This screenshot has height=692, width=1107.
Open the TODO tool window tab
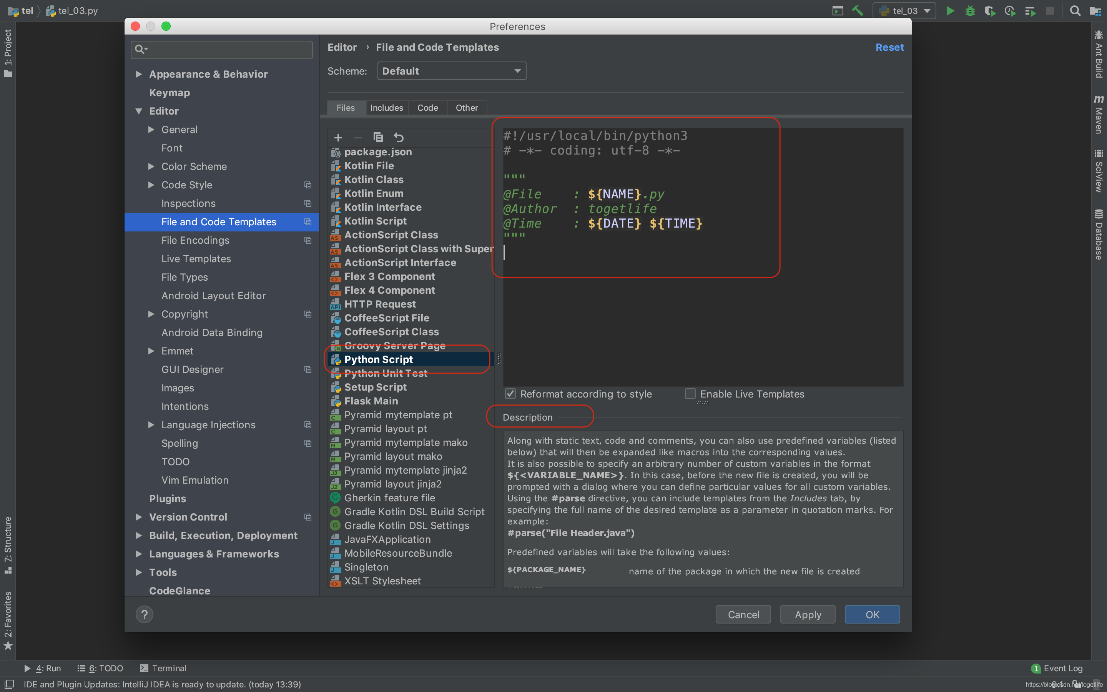tap(100, 668)
